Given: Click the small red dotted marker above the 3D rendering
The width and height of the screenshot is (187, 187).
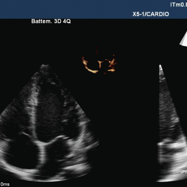Looking at the screenshot, I should pos(97,51).
